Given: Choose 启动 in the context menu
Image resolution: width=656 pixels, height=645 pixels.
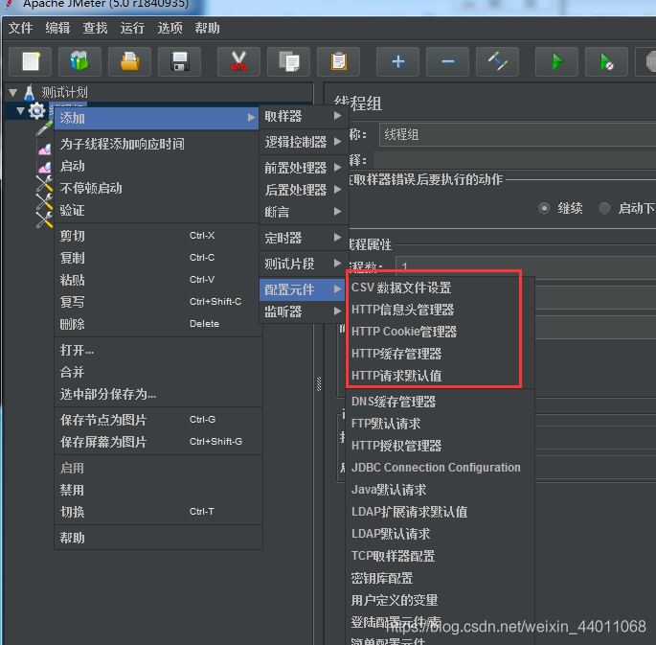Looking at the screenshot, I should 156,166.
